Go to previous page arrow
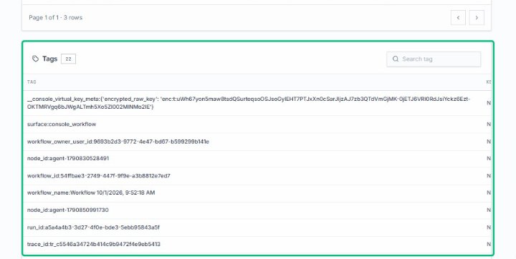 coord(458,18)
